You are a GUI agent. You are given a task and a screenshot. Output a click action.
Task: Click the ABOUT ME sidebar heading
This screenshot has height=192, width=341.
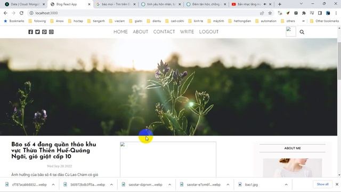tap(293, 148)
